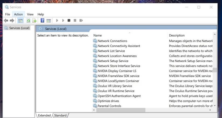Toggle the Show/Hide Console Tree icon
The image size is (222, 118).
point(20,21)
